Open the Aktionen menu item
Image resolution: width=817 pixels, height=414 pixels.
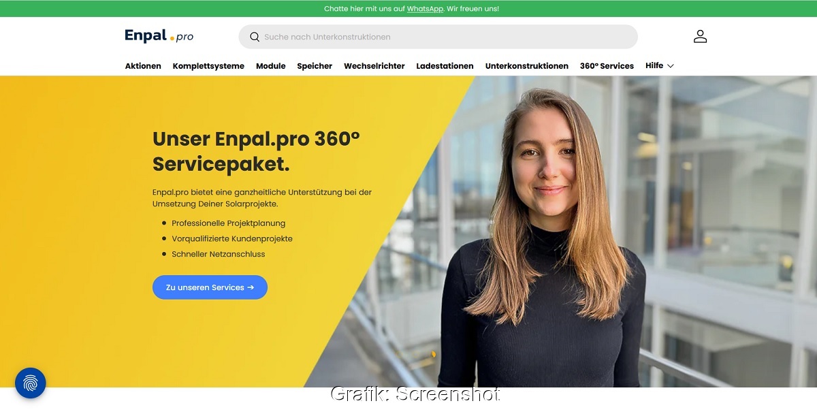click(x=143, y=66)
